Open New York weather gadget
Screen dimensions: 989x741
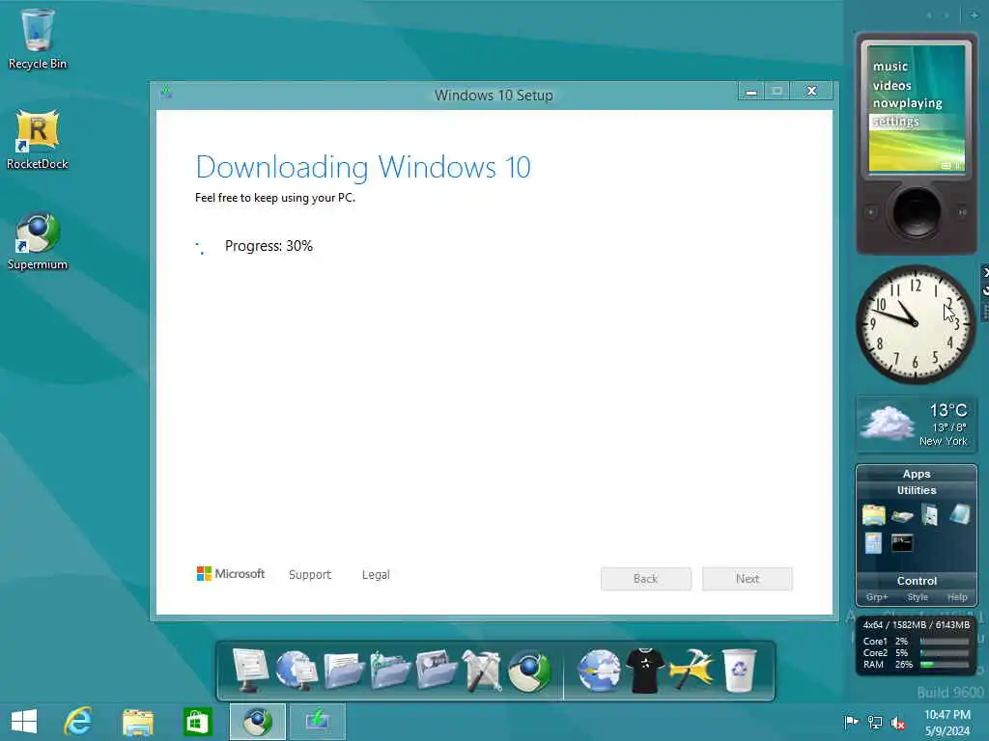click(916, 425)
